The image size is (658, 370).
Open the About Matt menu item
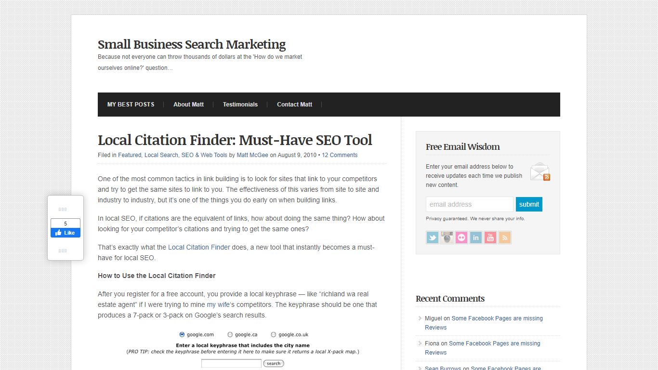188,105
